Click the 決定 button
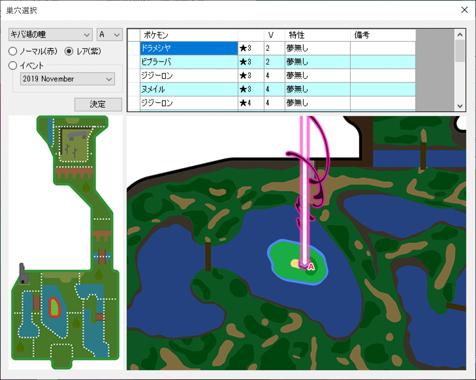The width and height of the screenshot is (476, 380). [x=98, y=105]
